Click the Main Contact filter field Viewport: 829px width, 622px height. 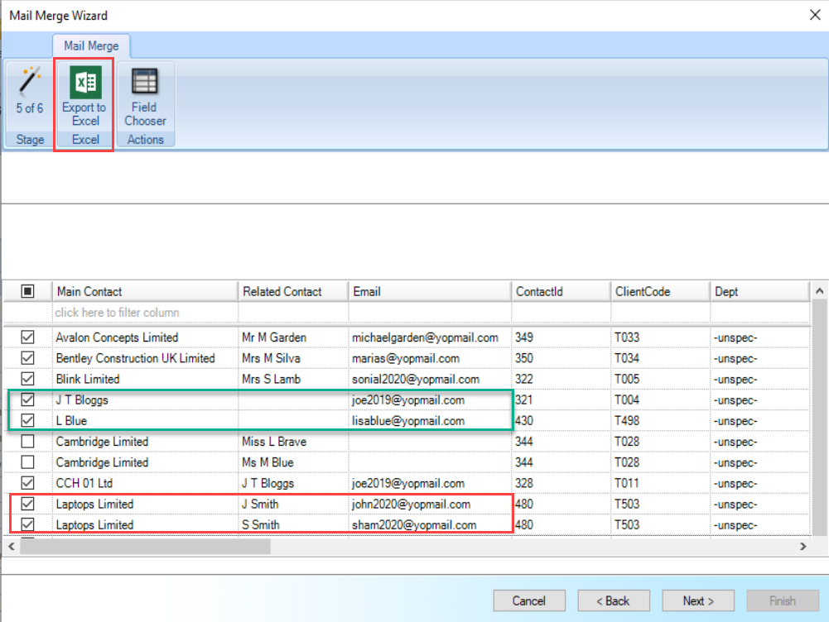[x=145, y=313]
